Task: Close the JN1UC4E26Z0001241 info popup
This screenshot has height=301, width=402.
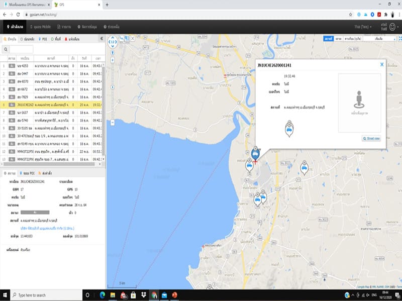Action: [x=381, y=64]
